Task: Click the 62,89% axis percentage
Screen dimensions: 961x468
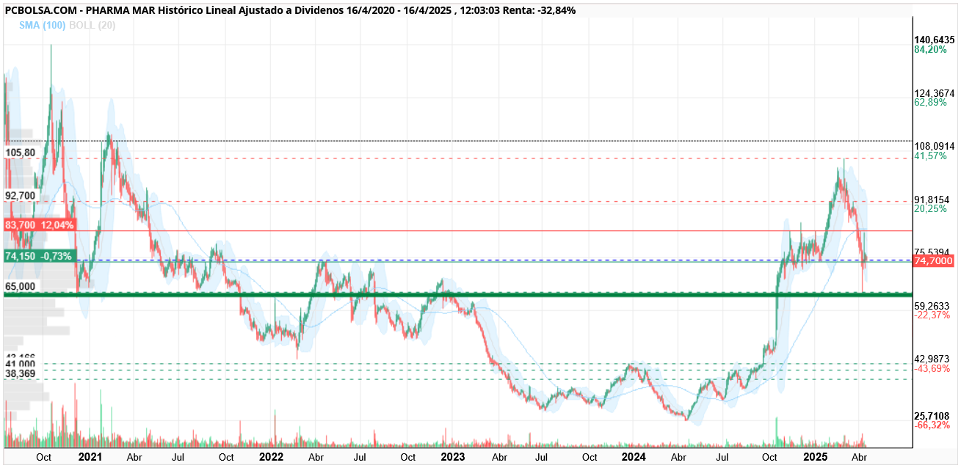Action: [x=930, y=103]
